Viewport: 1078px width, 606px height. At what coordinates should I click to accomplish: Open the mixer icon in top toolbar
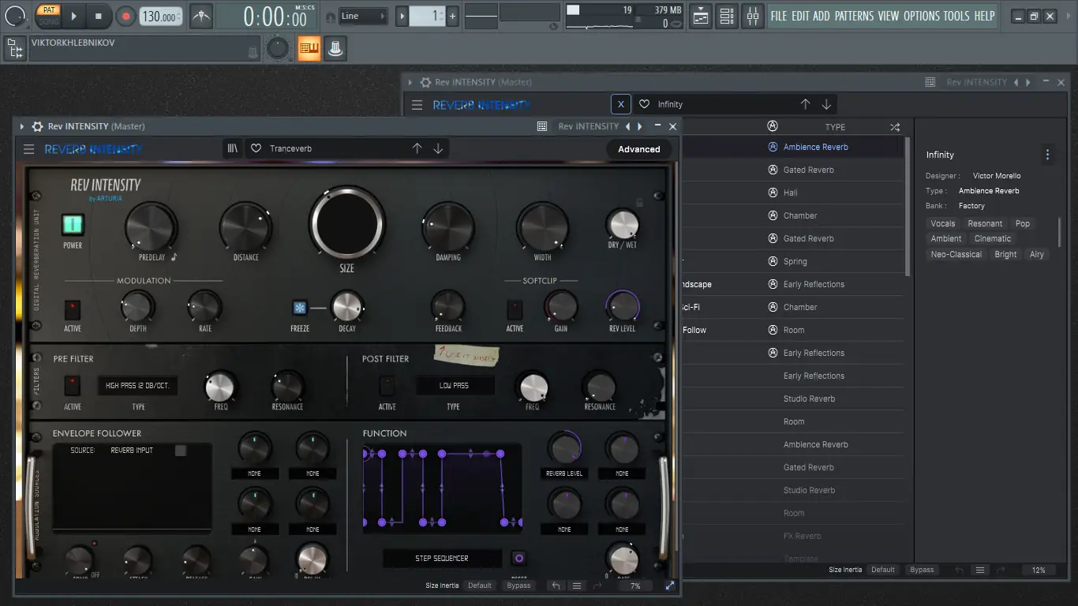(x=753, y=16)
